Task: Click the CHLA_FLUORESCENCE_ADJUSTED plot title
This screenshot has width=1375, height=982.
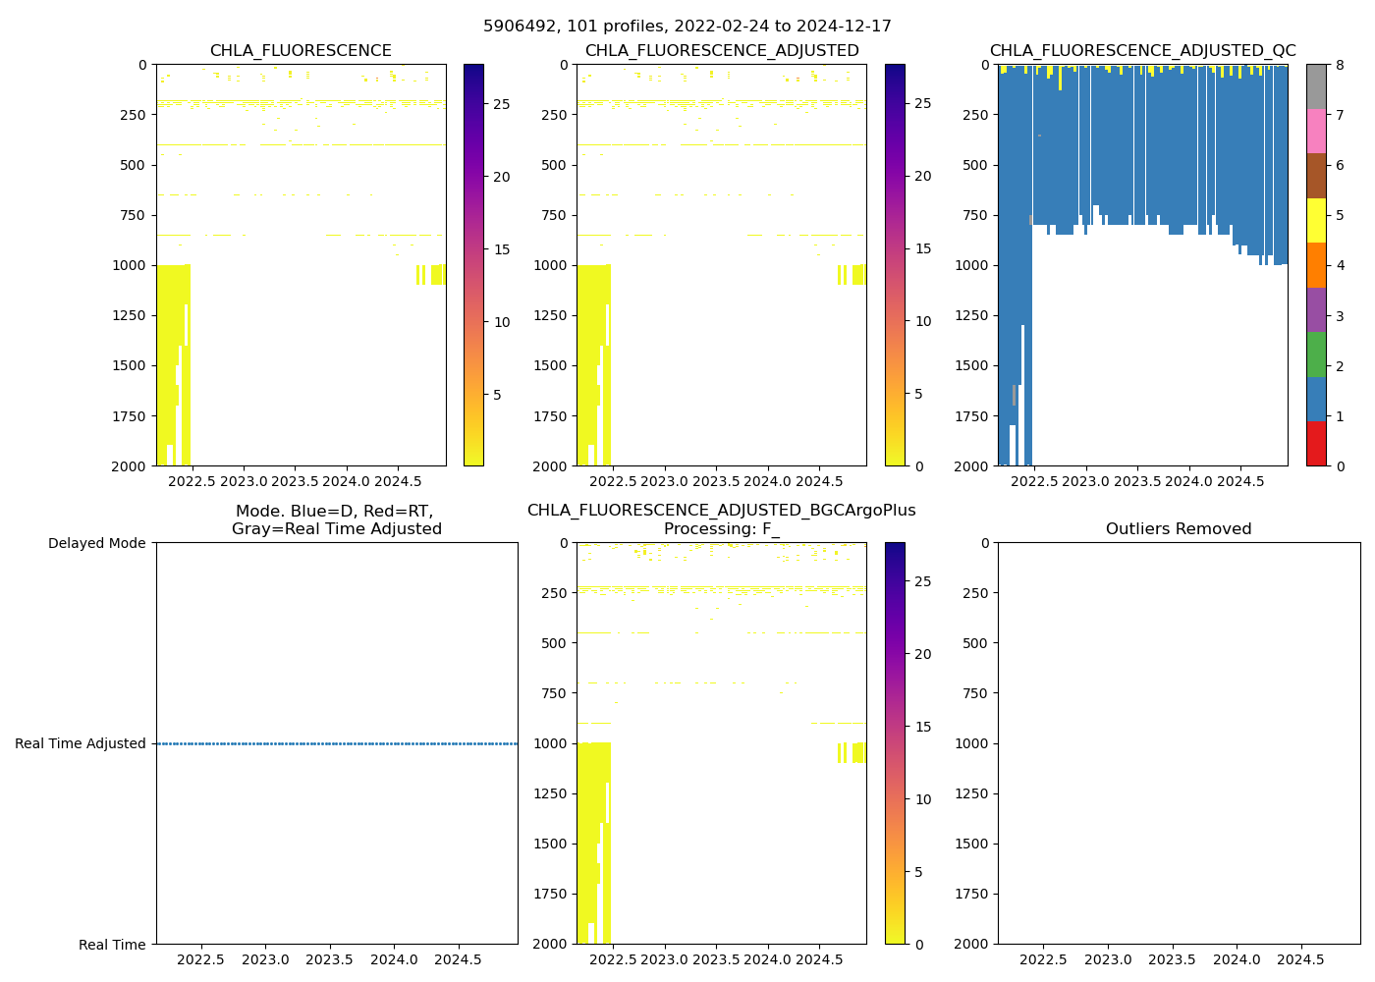Action: (722, 51)
